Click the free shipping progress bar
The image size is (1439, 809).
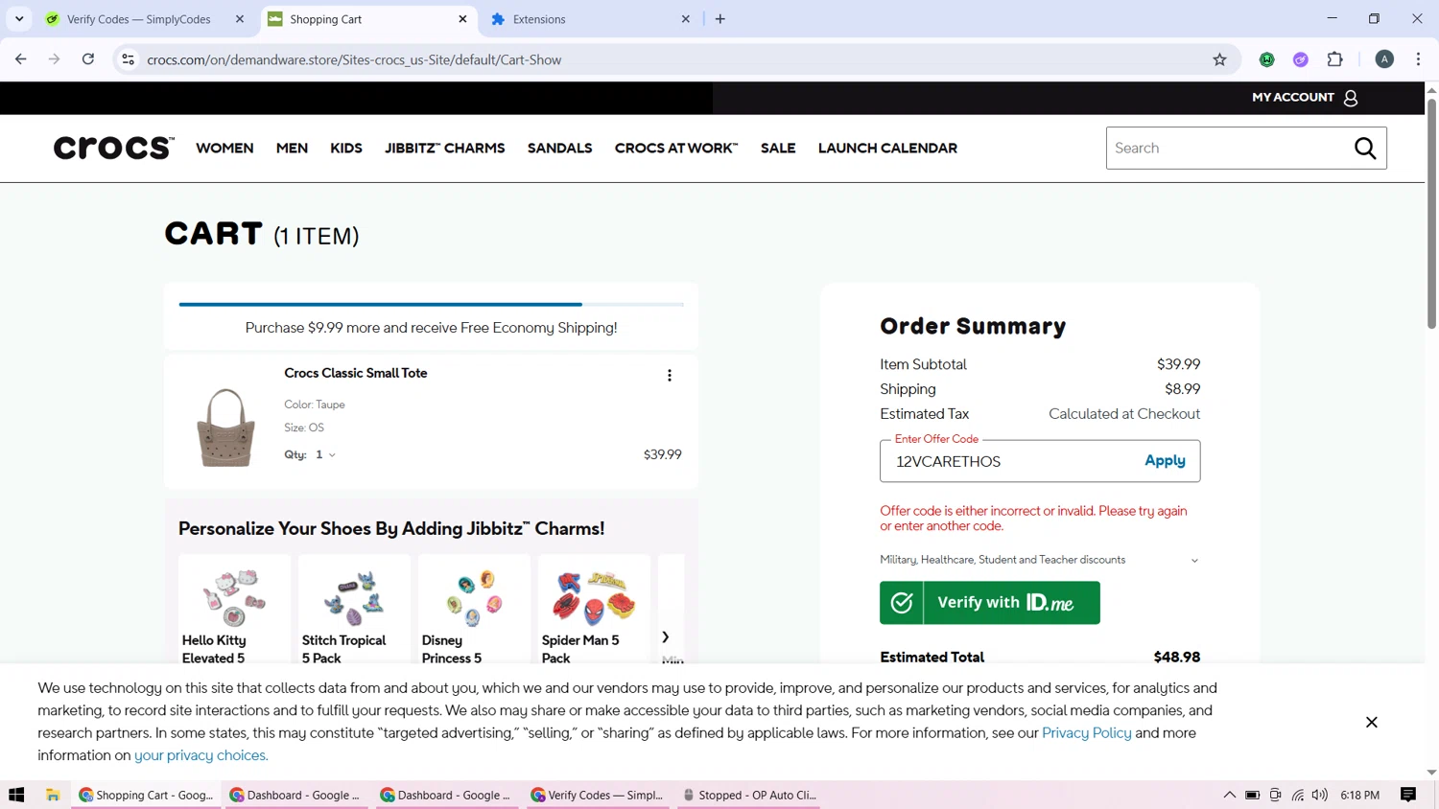432,304
